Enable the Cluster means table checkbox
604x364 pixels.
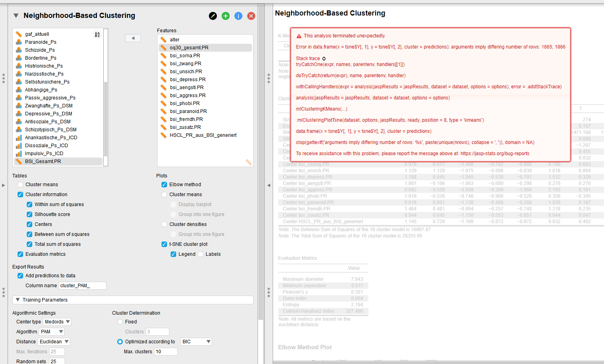click(x=20, y=185)
